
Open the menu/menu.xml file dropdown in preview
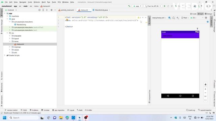tap(159, 18)
